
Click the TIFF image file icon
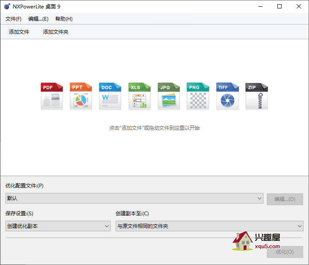coord(228,96)
